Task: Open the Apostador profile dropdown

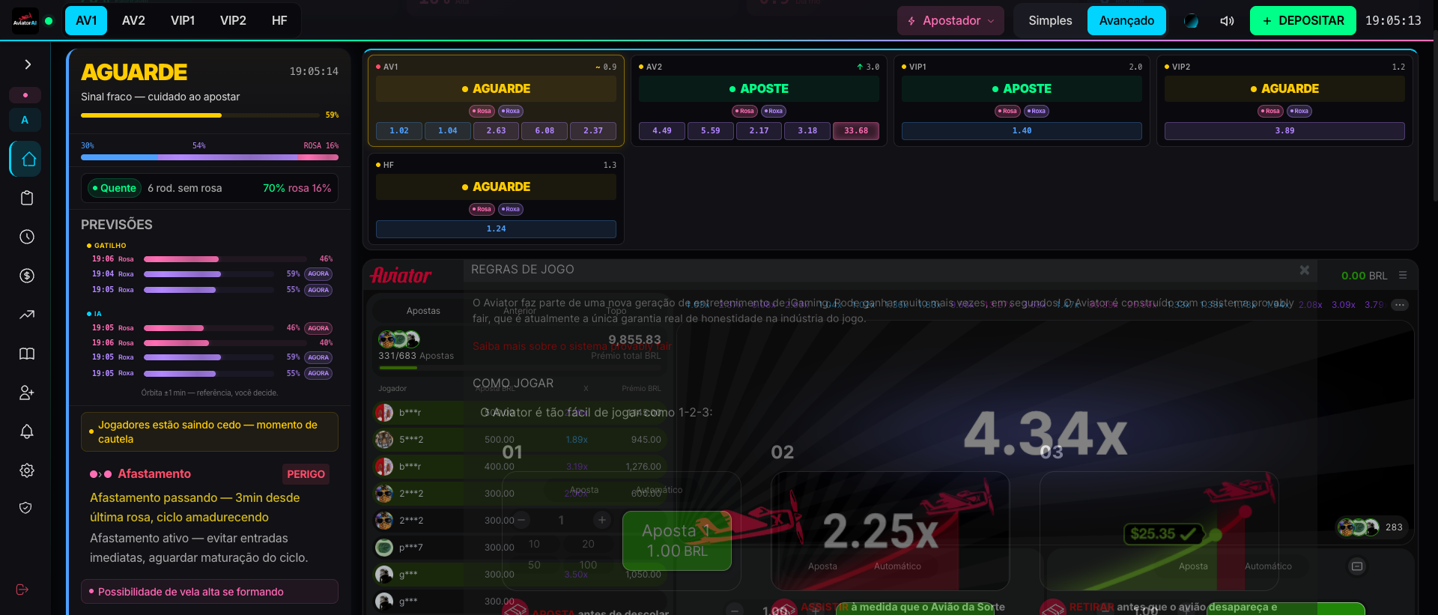Action: (x=951, y=21)
